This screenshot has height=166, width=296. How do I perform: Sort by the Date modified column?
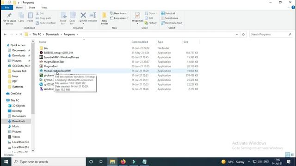[140, 42]
